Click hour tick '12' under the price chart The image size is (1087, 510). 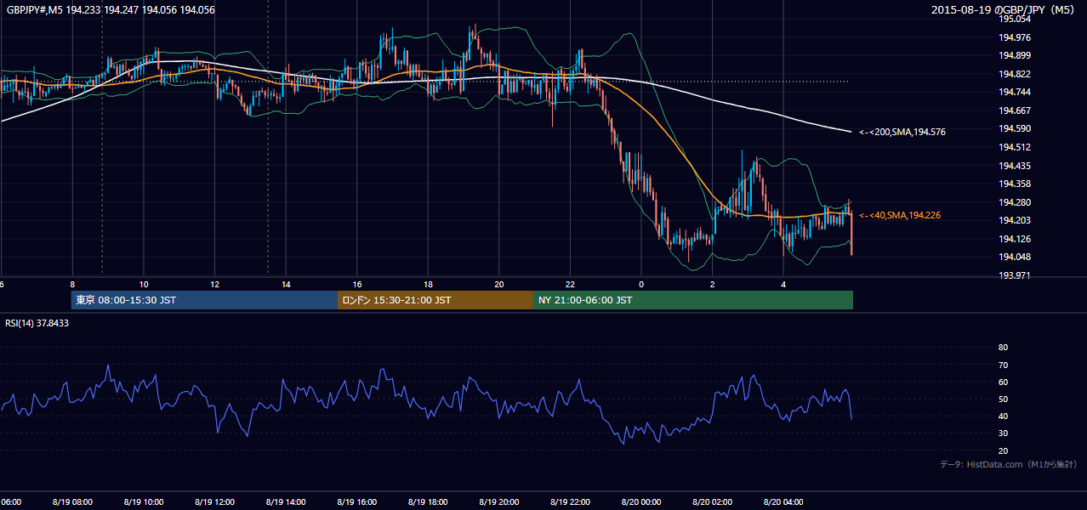(x=214, y=284)
